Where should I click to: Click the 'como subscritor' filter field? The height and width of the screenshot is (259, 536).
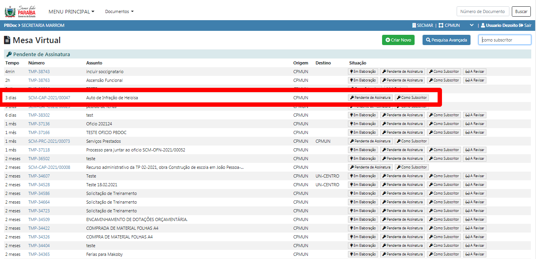504,40
